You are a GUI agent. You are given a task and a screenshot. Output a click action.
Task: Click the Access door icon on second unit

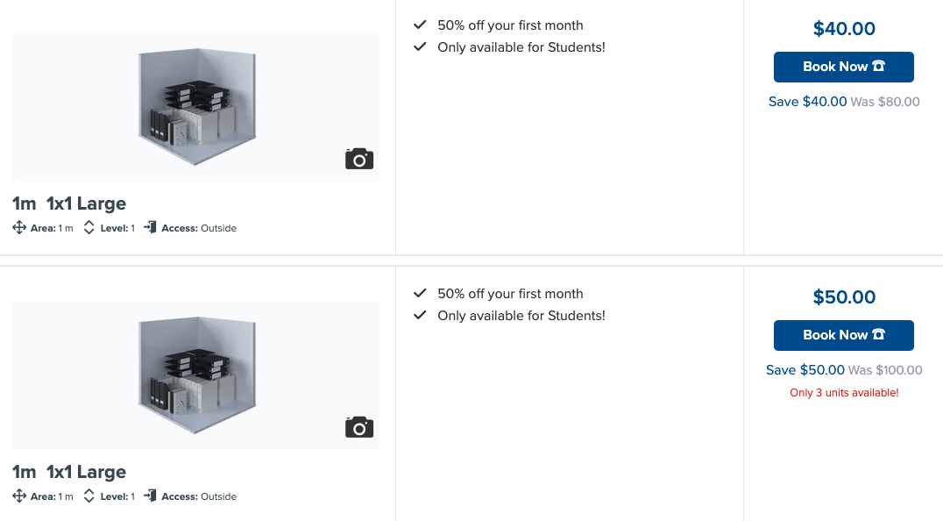pyautogui.click(x=151, y=496)
